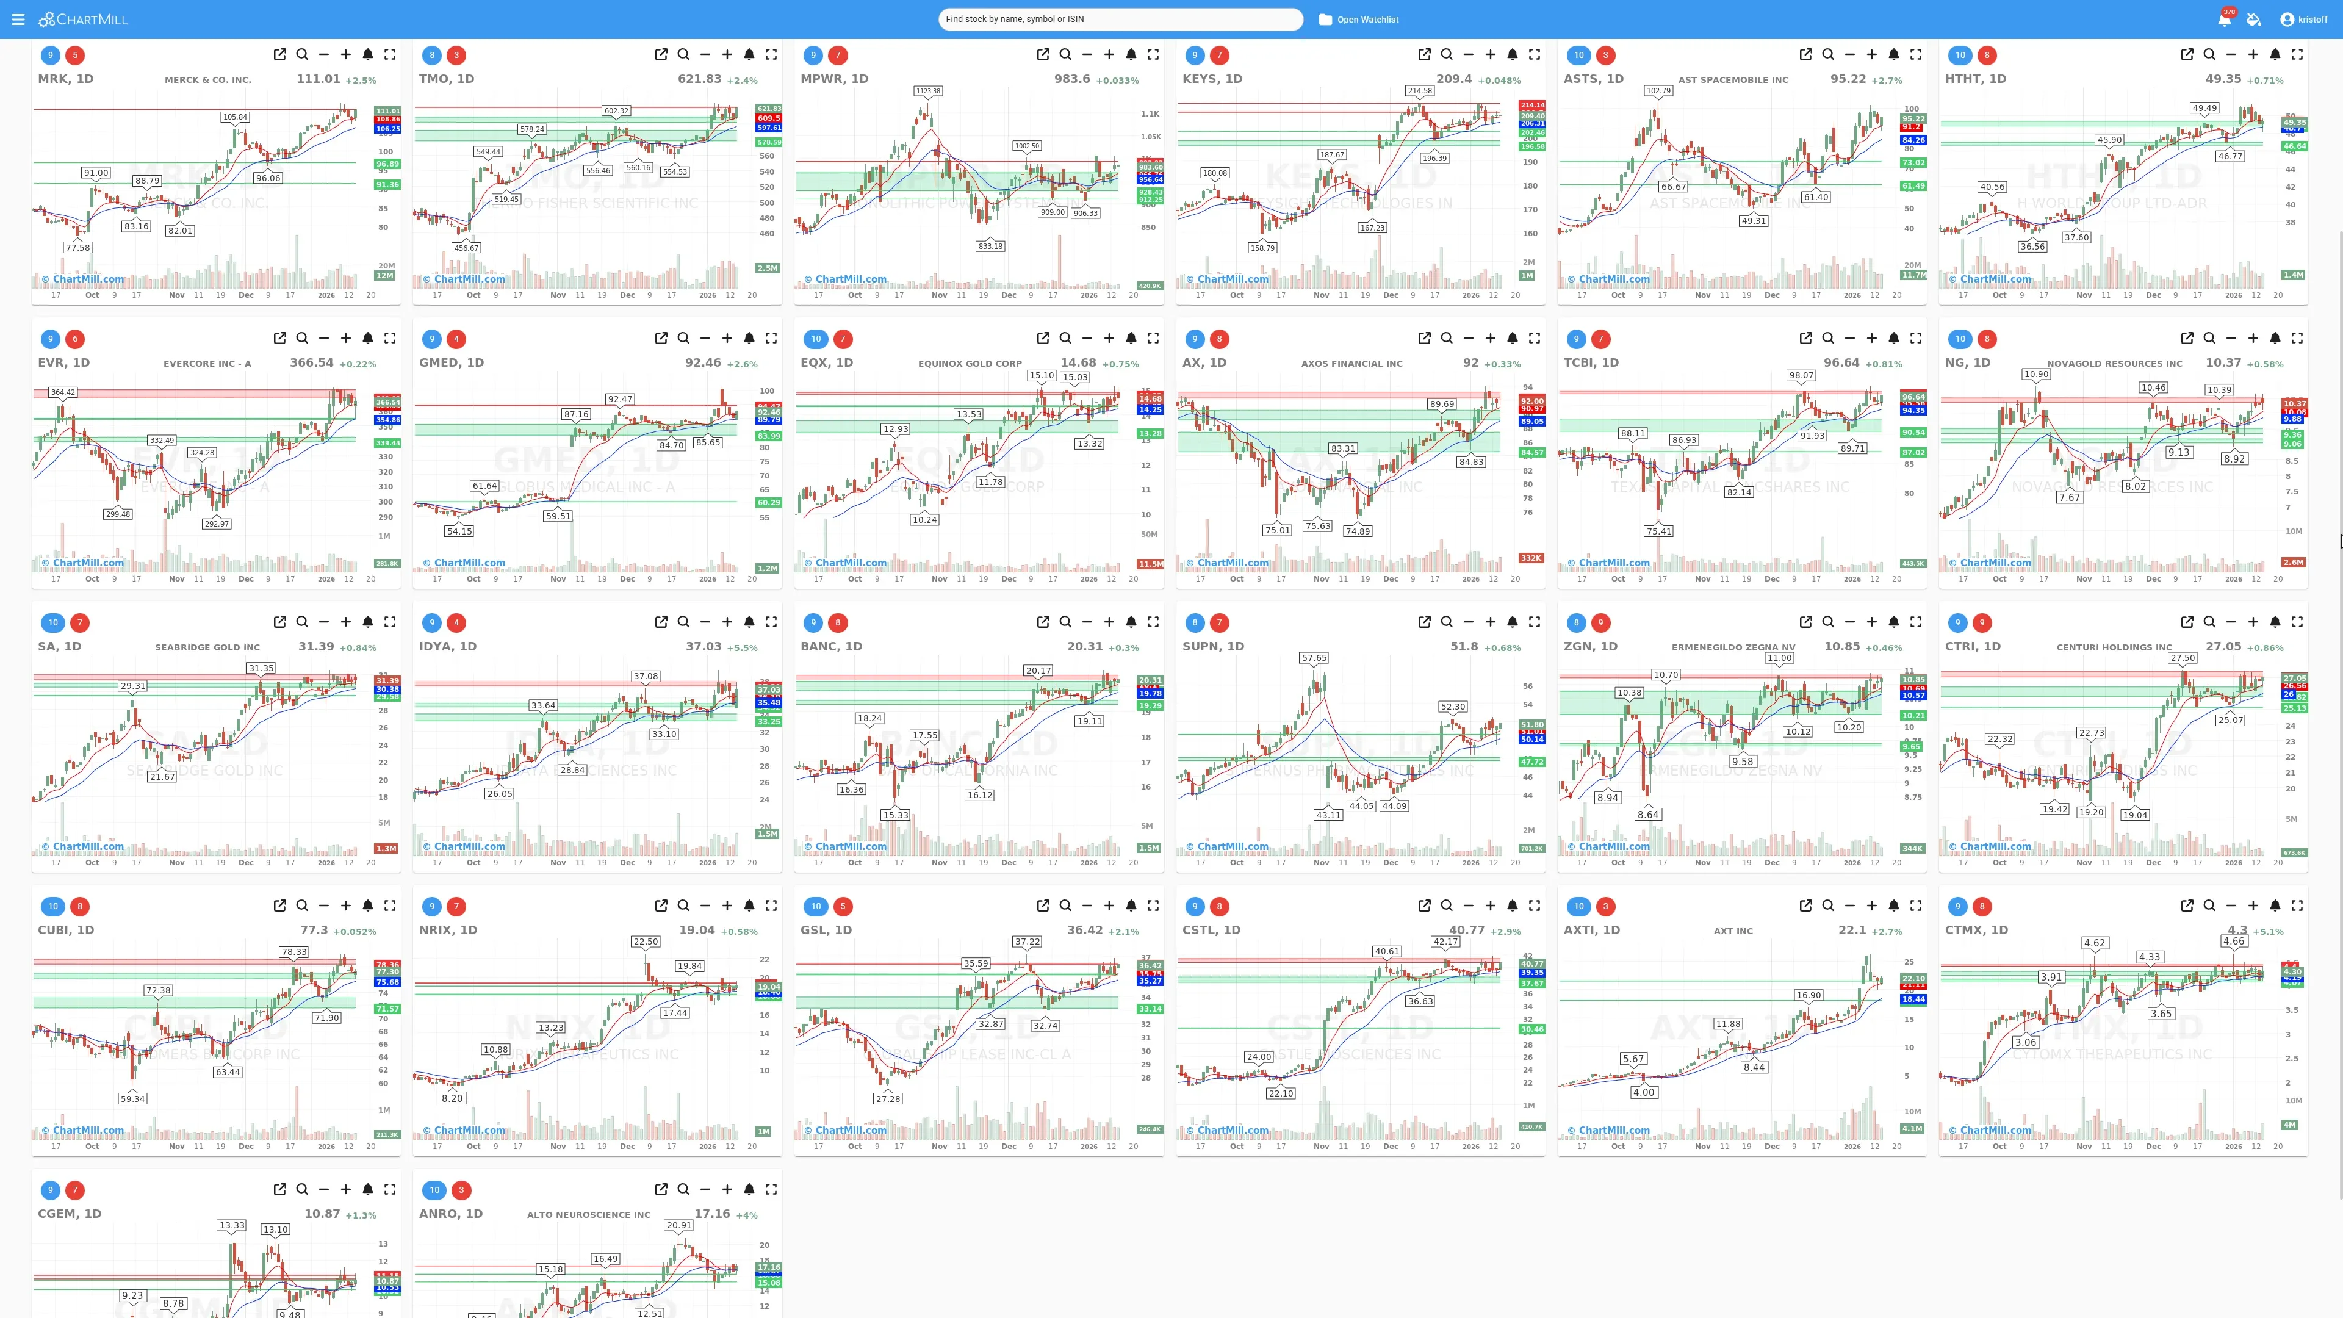The image size is (2343, 1318).
Task: Open the hamburger navigation menu
Action: (18, 18)
